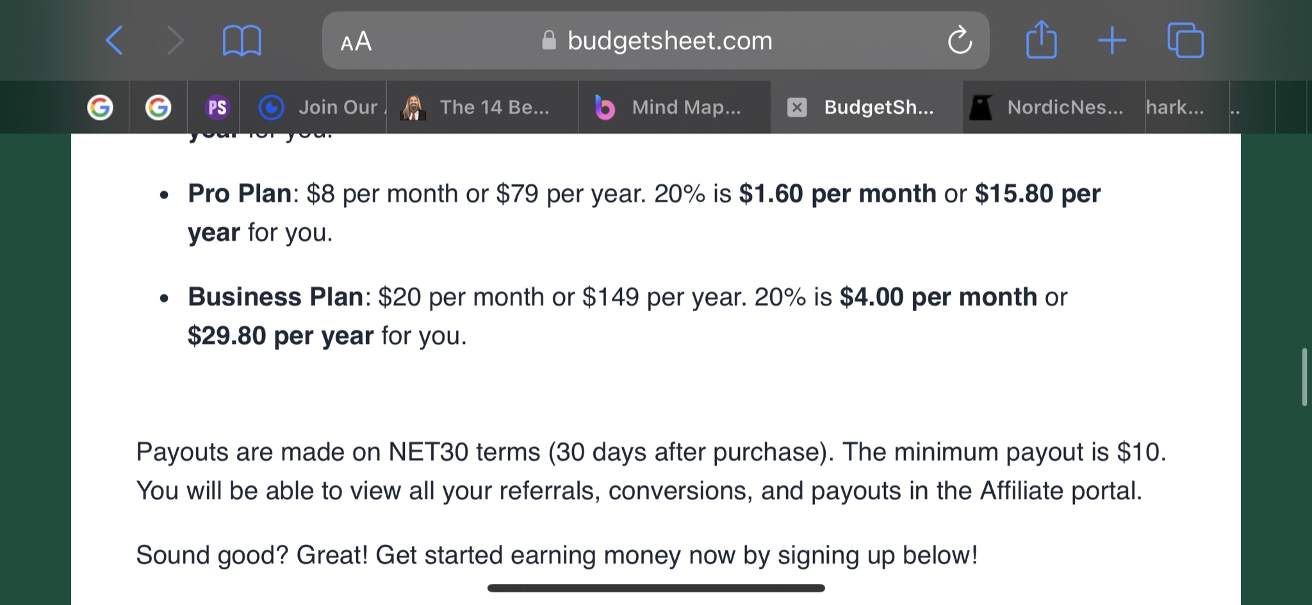
Task: Switch to the second Google pinned tab
Action: (158, 107)
